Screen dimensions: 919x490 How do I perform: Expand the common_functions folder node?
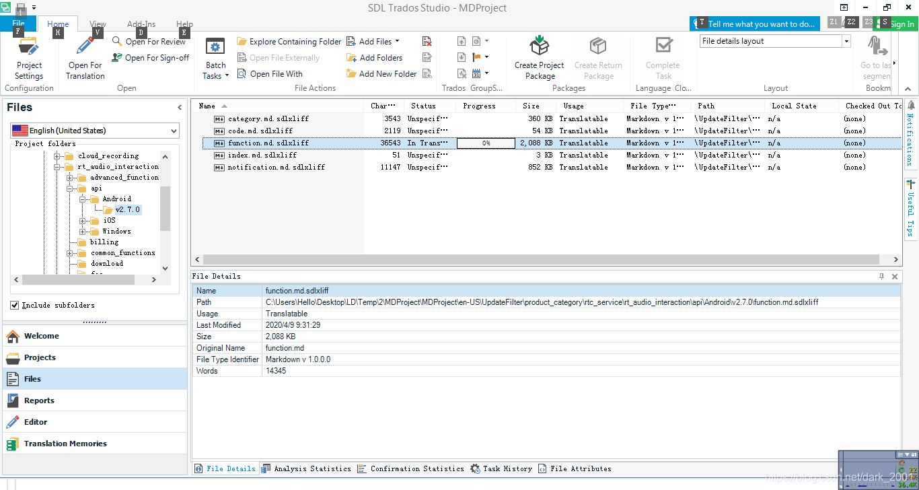coord(70,253)
